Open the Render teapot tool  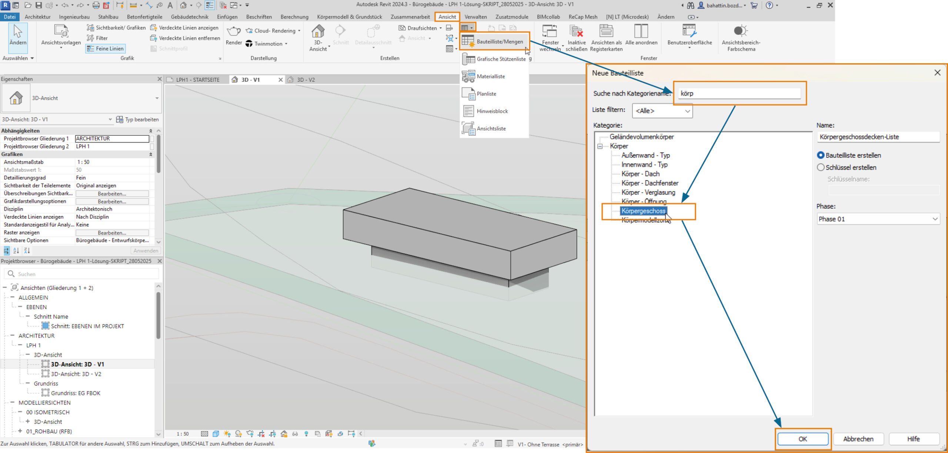[234, 35]
